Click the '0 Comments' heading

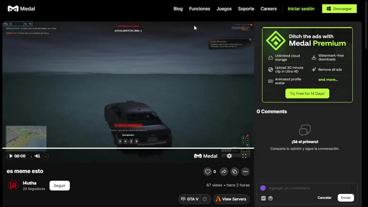(272, 112)
